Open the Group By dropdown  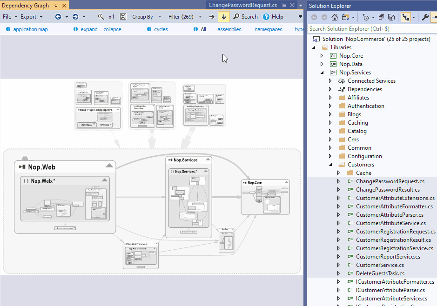tap(145, 17)
